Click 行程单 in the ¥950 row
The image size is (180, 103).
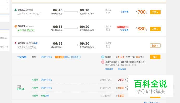(x=35, y=80)
